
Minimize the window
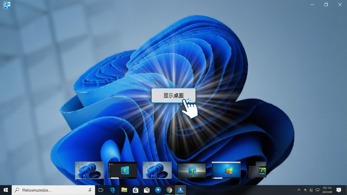point(312,5)
